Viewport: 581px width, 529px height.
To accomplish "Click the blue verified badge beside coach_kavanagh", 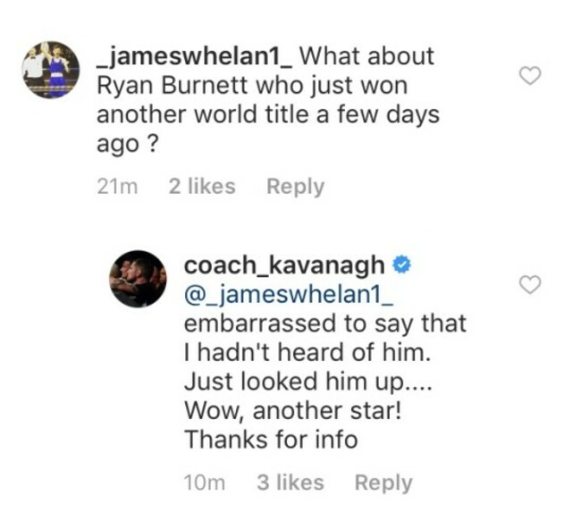I will point(403,264).
